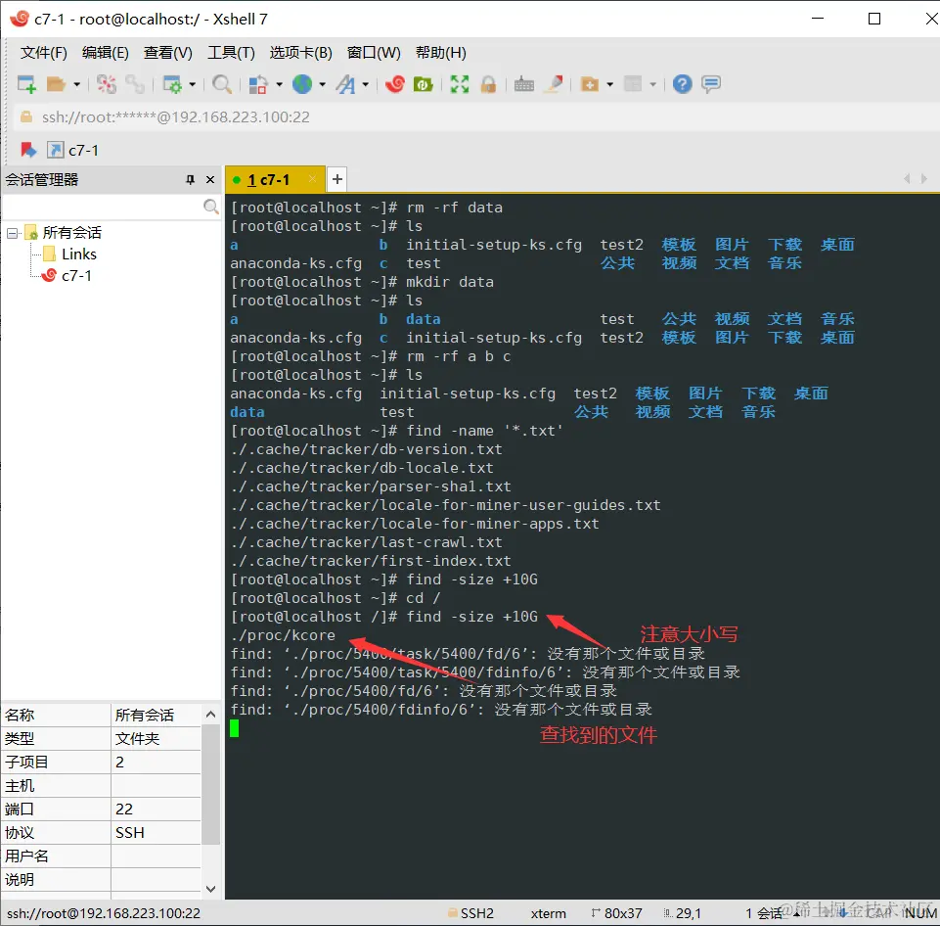Open the dropdown arrow beside the Open folder icon
The width and height of the screenshot is (940, 926).
pyautogui.click(x=76, y=84)
